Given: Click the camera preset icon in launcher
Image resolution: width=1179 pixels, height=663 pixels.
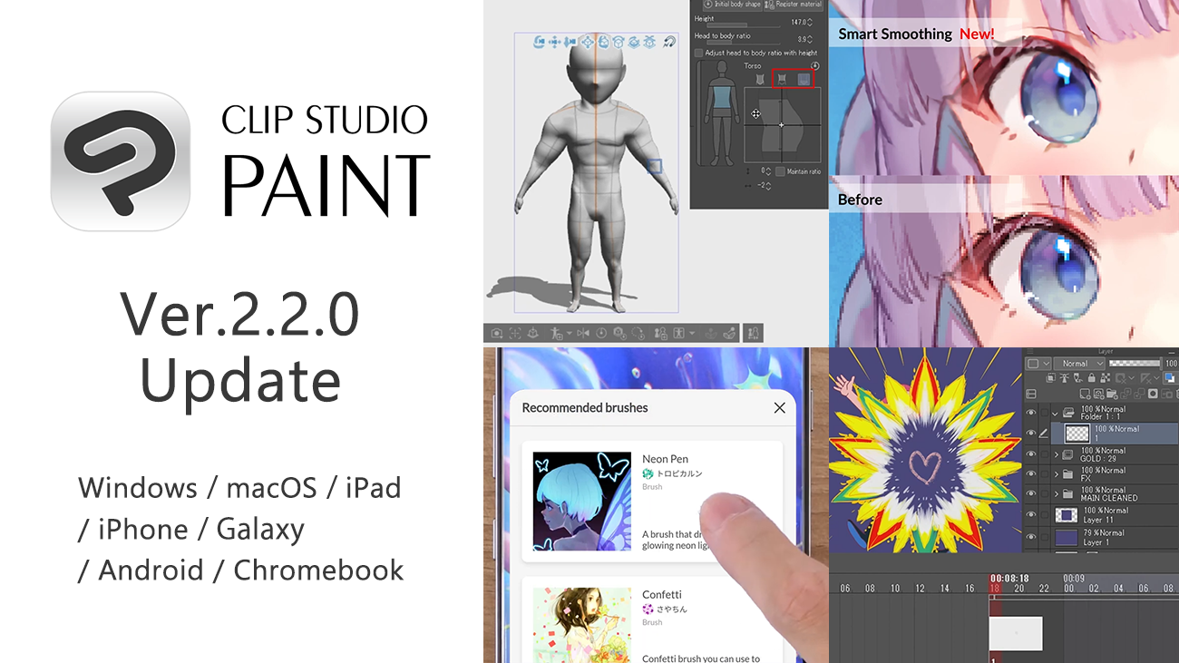Looking at the screenshot, I should 496,333.
